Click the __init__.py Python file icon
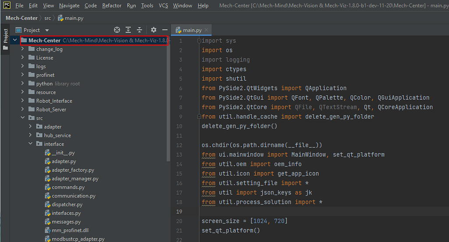 [x=47, y=153]
